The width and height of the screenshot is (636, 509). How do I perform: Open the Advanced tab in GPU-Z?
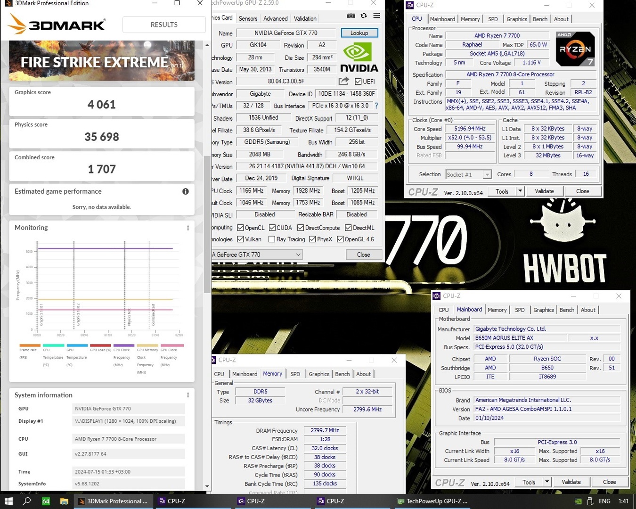tap(276, 18)
